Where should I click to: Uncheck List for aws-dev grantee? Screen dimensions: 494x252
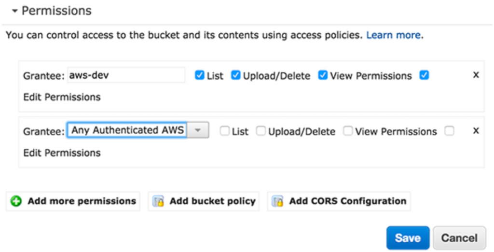tap(199, 75)
